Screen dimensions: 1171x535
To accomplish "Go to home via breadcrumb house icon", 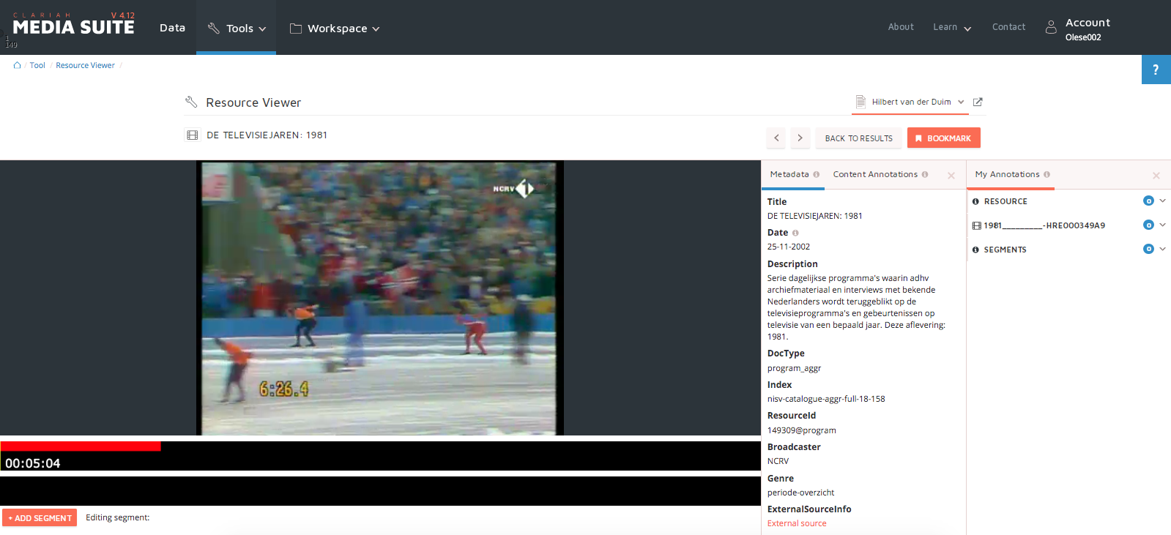I will point(17,65).
